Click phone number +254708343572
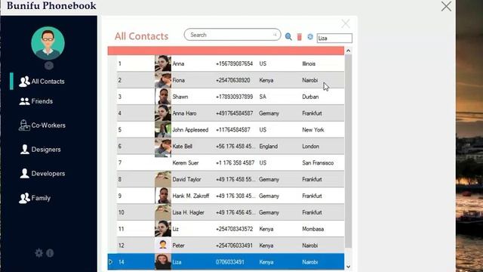Screen dimensions: 483x272 pyautogui.click(x=234, y=229)
